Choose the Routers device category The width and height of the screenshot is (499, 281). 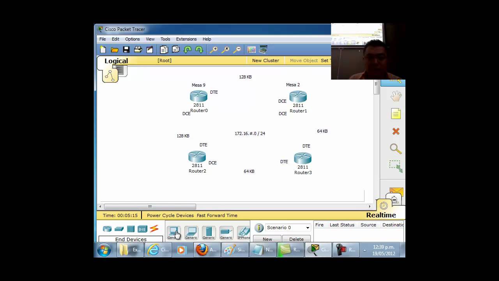coord(107,229)
